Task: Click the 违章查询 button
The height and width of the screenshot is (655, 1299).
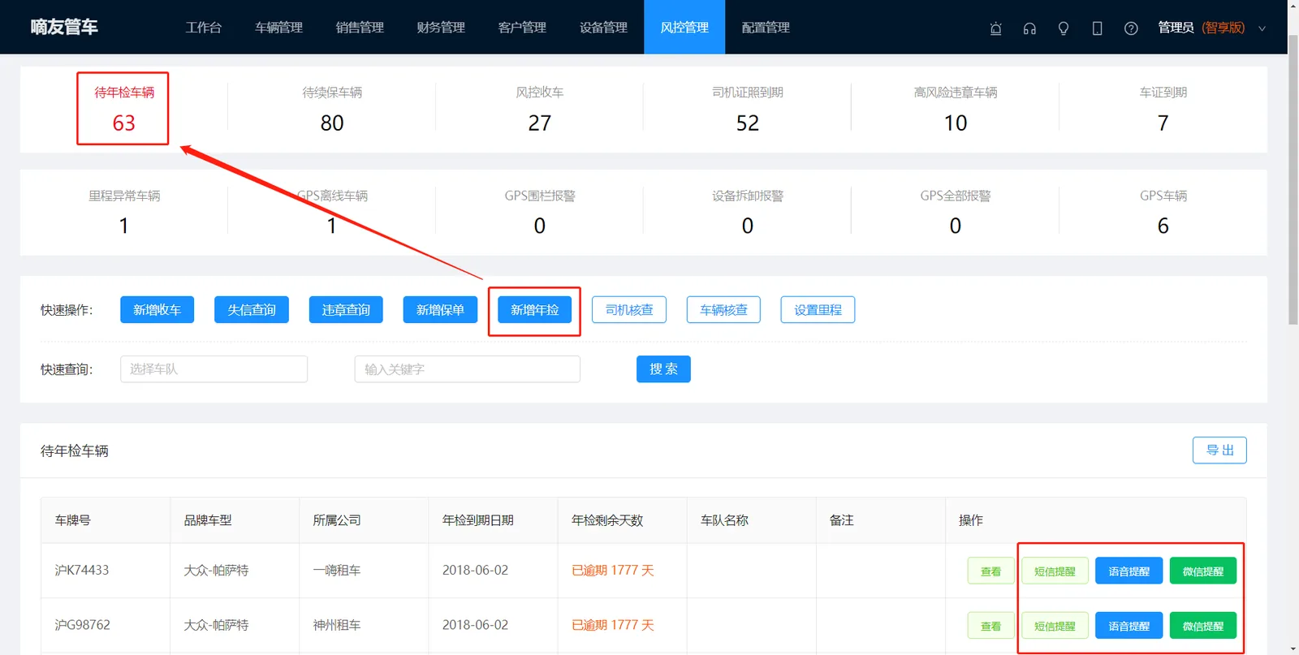Action: tap(346, 310)
